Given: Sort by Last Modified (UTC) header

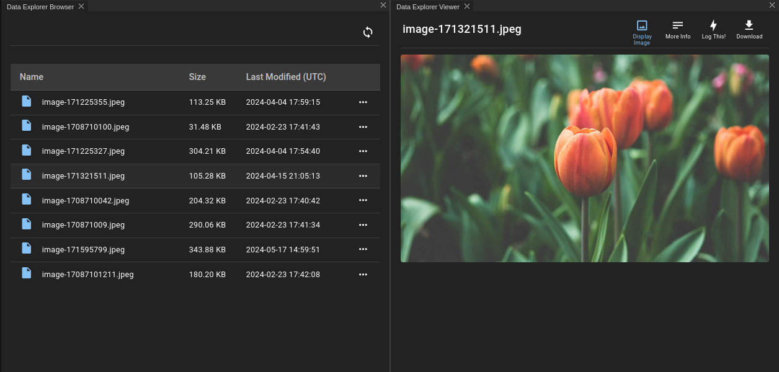Looking at the screenshot, I should pyautogui.click(x=286, y=77).
